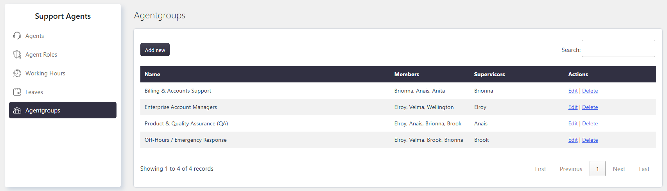Screen dimensions: 667x191
Task: Open the Working Hours sidebar item
Action: (63, 73)
